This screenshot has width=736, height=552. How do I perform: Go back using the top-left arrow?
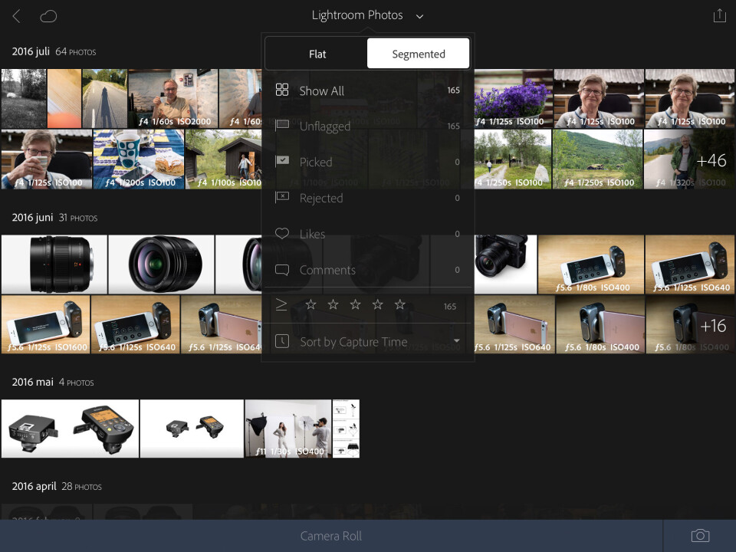[x=16, y=16]
